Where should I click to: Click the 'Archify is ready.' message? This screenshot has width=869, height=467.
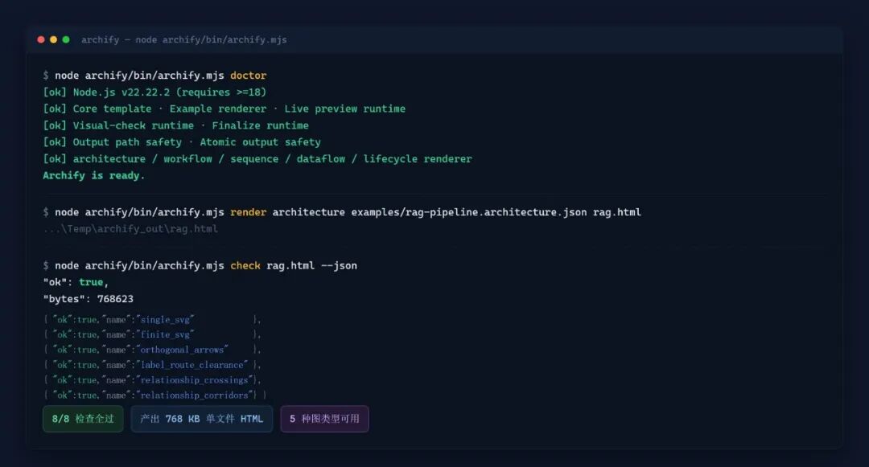(x=93, y=175)
